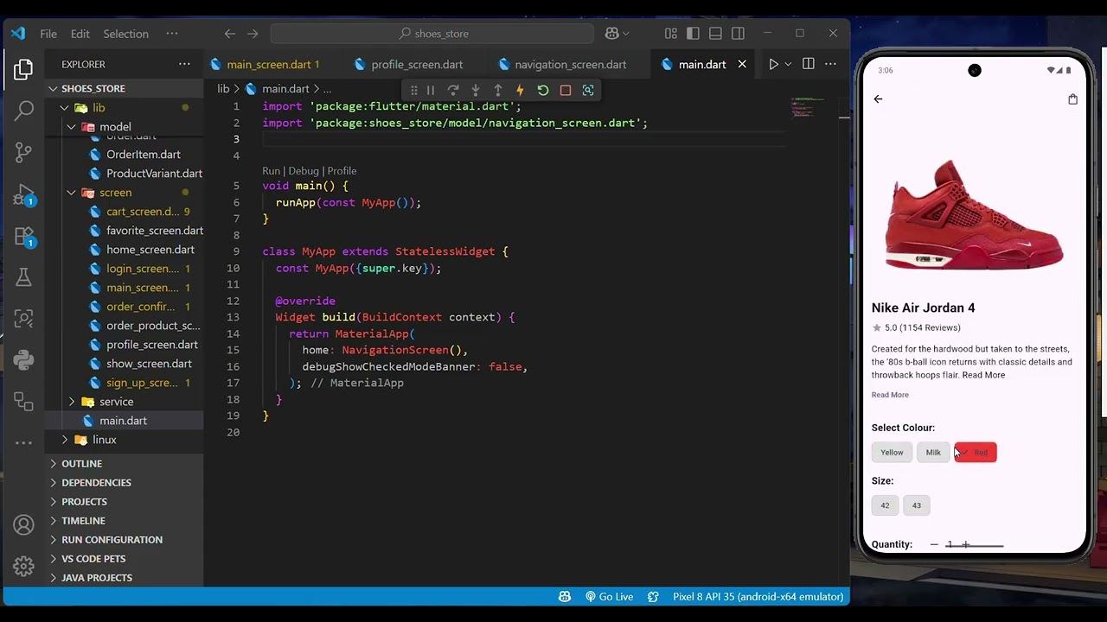Restart the debug session
This screenshot has height=622, width=1107.
[543, 90]
